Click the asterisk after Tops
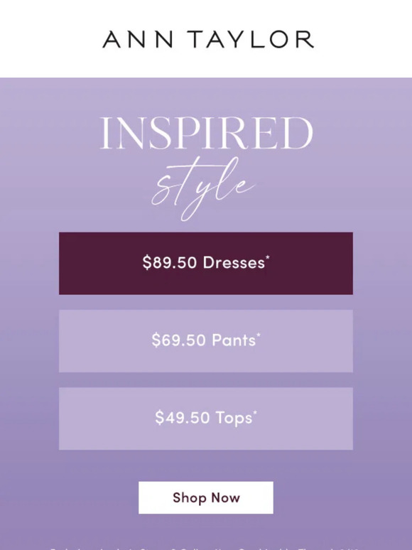The height and width of the screenshot is (550, 412). coord(255,412)
